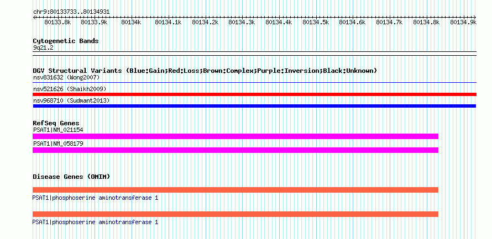Screen dimensions: 492x239
Task: Select the DGV Structural Variants track title
Action: (x=205, y=71)
